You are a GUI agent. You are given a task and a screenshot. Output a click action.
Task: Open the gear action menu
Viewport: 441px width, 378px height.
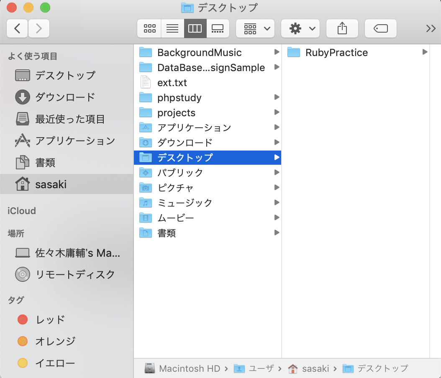(x=300, y=28)
